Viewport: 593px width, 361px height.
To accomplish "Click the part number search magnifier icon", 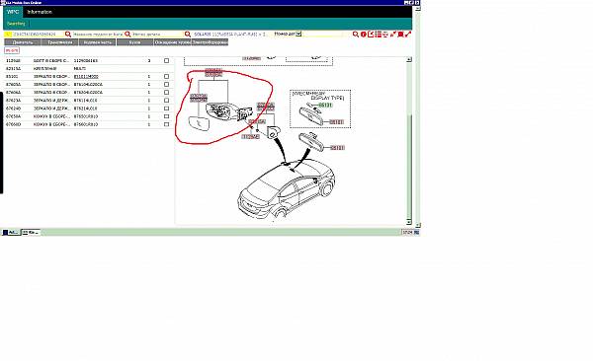I will [x=188, y=35].
